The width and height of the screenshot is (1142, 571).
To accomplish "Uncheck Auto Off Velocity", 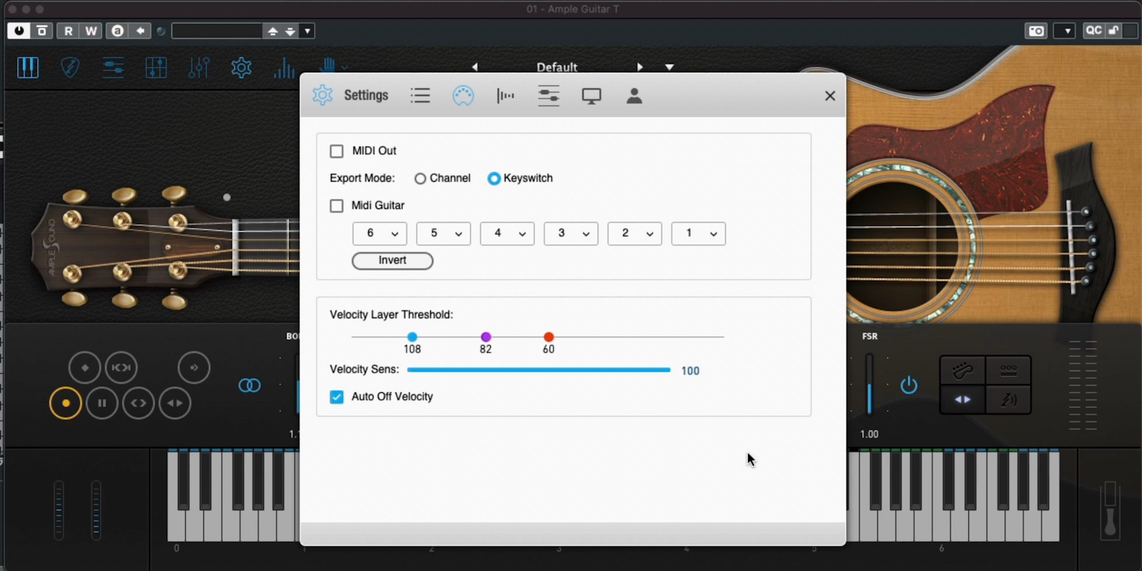I will pos(337,397).
